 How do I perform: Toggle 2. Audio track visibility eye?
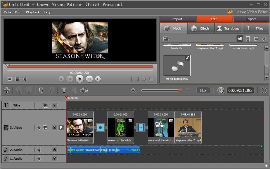pyautogui.click(x=55, y=150)
